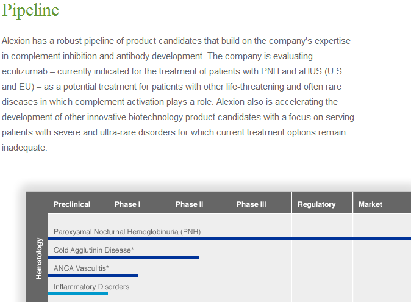The image size is (411, 302).
Task: Select the Phase II column header
Action: (x=200, y=203)
